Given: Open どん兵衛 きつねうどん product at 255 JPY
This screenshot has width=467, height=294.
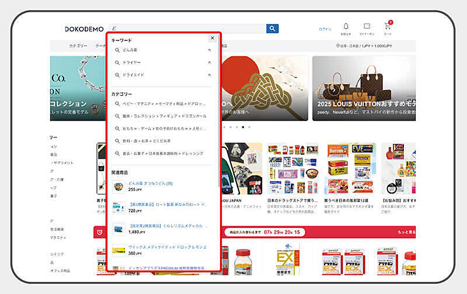Looking at the screenshot, I should [150, 183].
